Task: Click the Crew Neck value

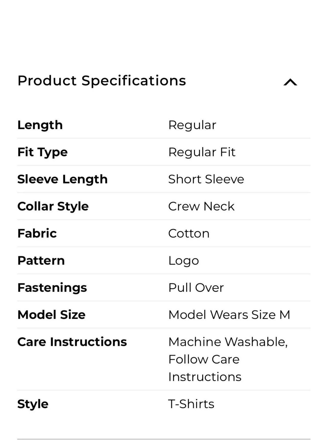Action: (201, 206)
